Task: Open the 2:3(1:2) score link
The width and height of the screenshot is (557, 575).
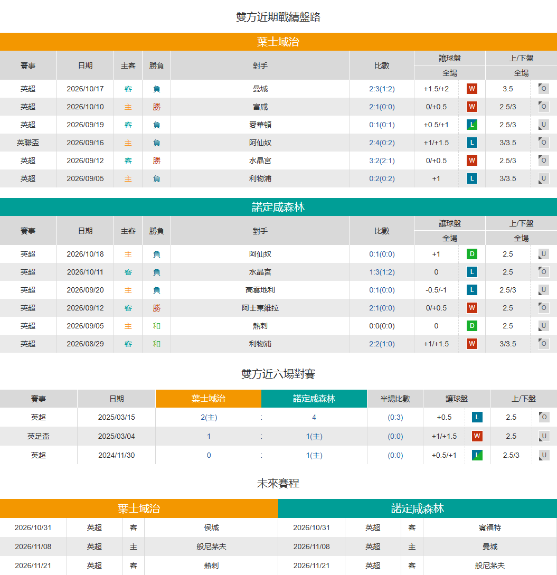Action: point(382,89)
